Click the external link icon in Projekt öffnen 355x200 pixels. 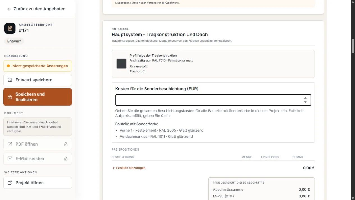pos(10,183)
